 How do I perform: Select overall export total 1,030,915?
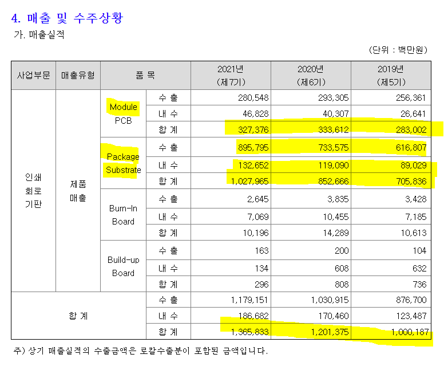(330, 300)
